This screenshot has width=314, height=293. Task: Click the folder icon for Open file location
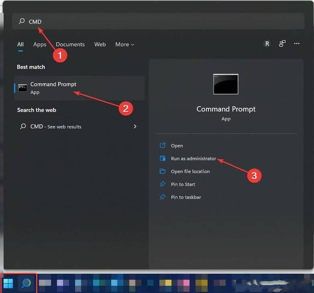[x=162, y=171]
